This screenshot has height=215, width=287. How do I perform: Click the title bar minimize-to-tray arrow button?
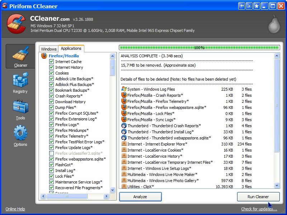[249, 6]
